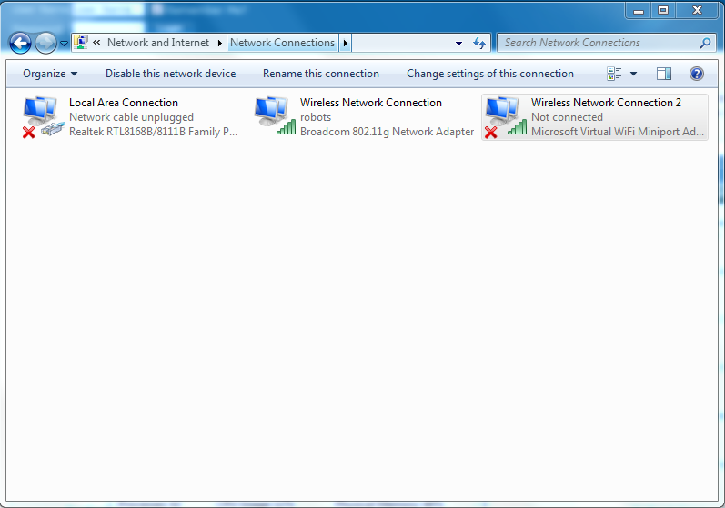
Task: Select the Network Connections breadcrumb
Action: coord(283,43)
